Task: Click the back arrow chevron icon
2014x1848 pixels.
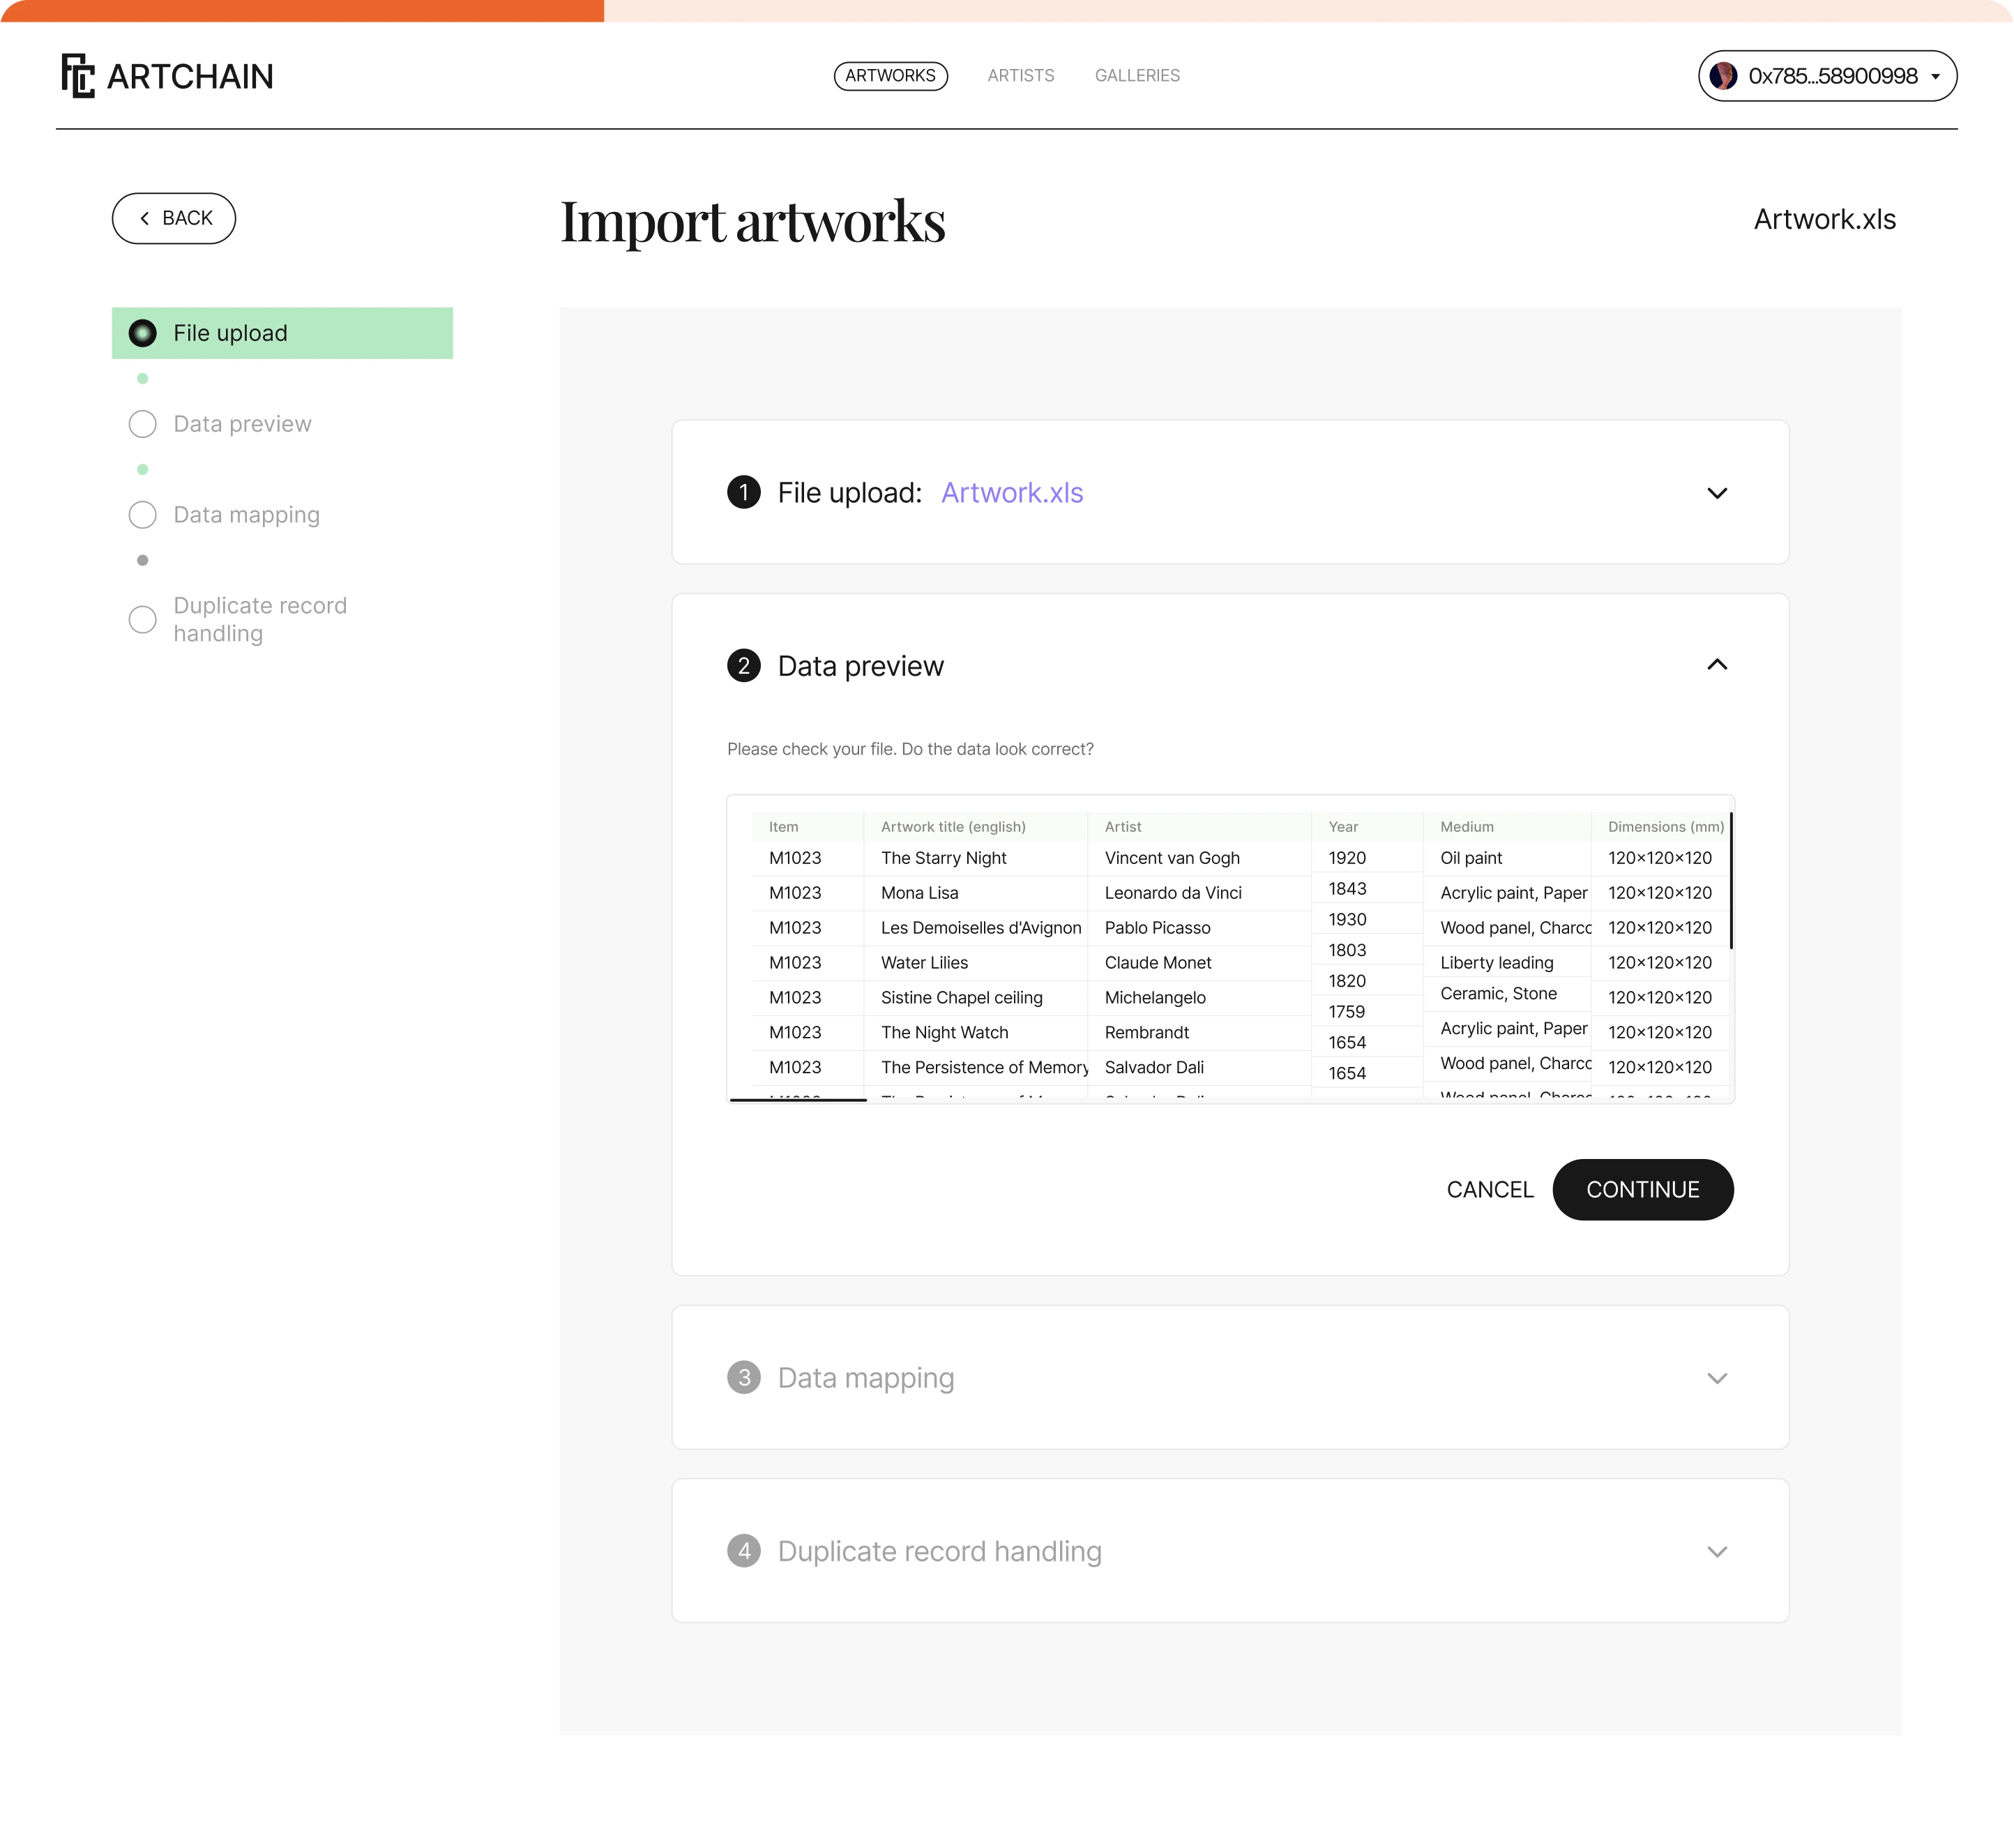Action: click(145, 218)
